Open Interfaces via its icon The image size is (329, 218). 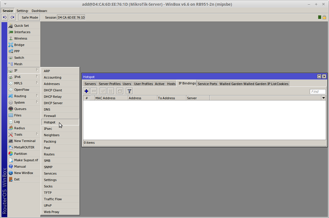11,32
